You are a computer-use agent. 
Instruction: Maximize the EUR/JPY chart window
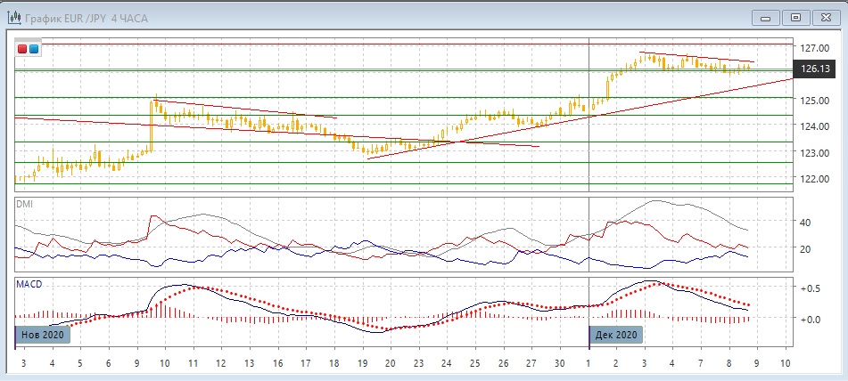tap(796, 16)
